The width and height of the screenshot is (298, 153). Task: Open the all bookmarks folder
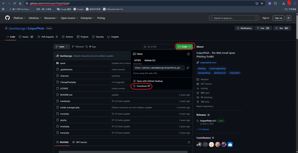[x=290, y=9]
